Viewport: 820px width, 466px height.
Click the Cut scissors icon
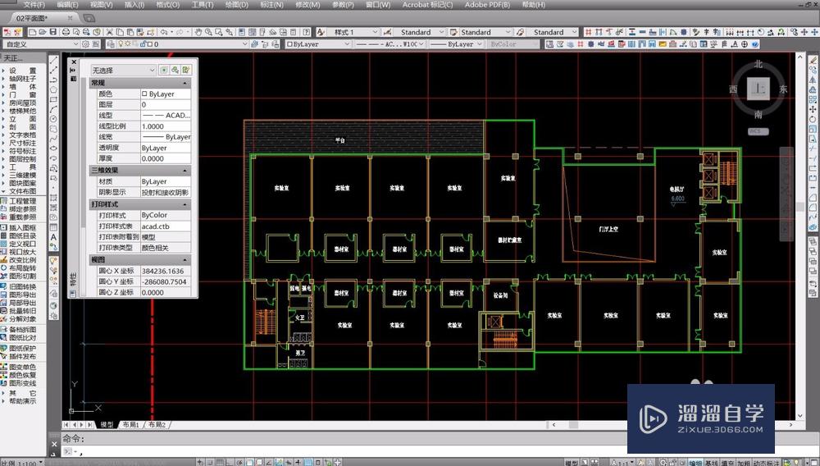click(x=111, y=33)
